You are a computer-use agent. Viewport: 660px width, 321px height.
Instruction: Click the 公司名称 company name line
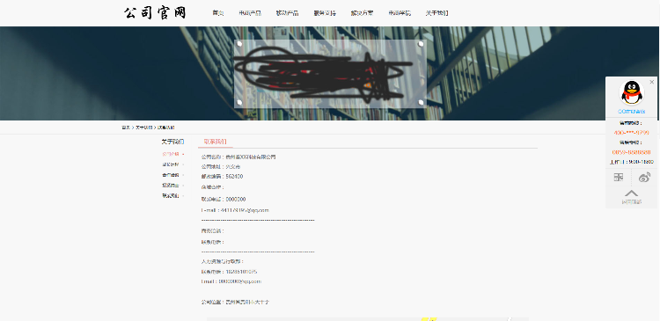click(238, 157)
